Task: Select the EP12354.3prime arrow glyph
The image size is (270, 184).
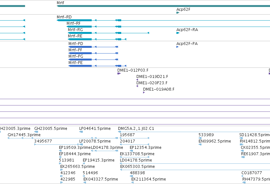Action: tap(131, 151)
